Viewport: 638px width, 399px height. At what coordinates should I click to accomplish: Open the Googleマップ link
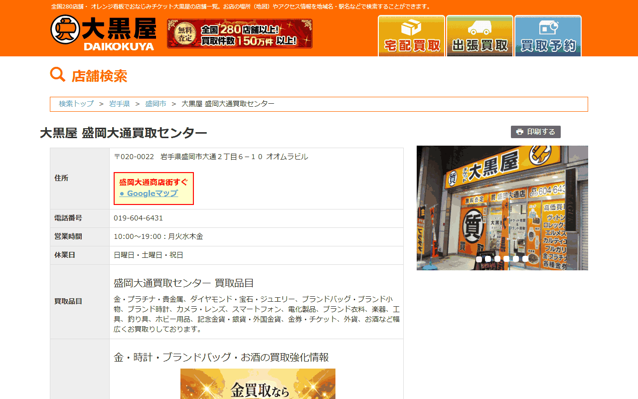149,194
